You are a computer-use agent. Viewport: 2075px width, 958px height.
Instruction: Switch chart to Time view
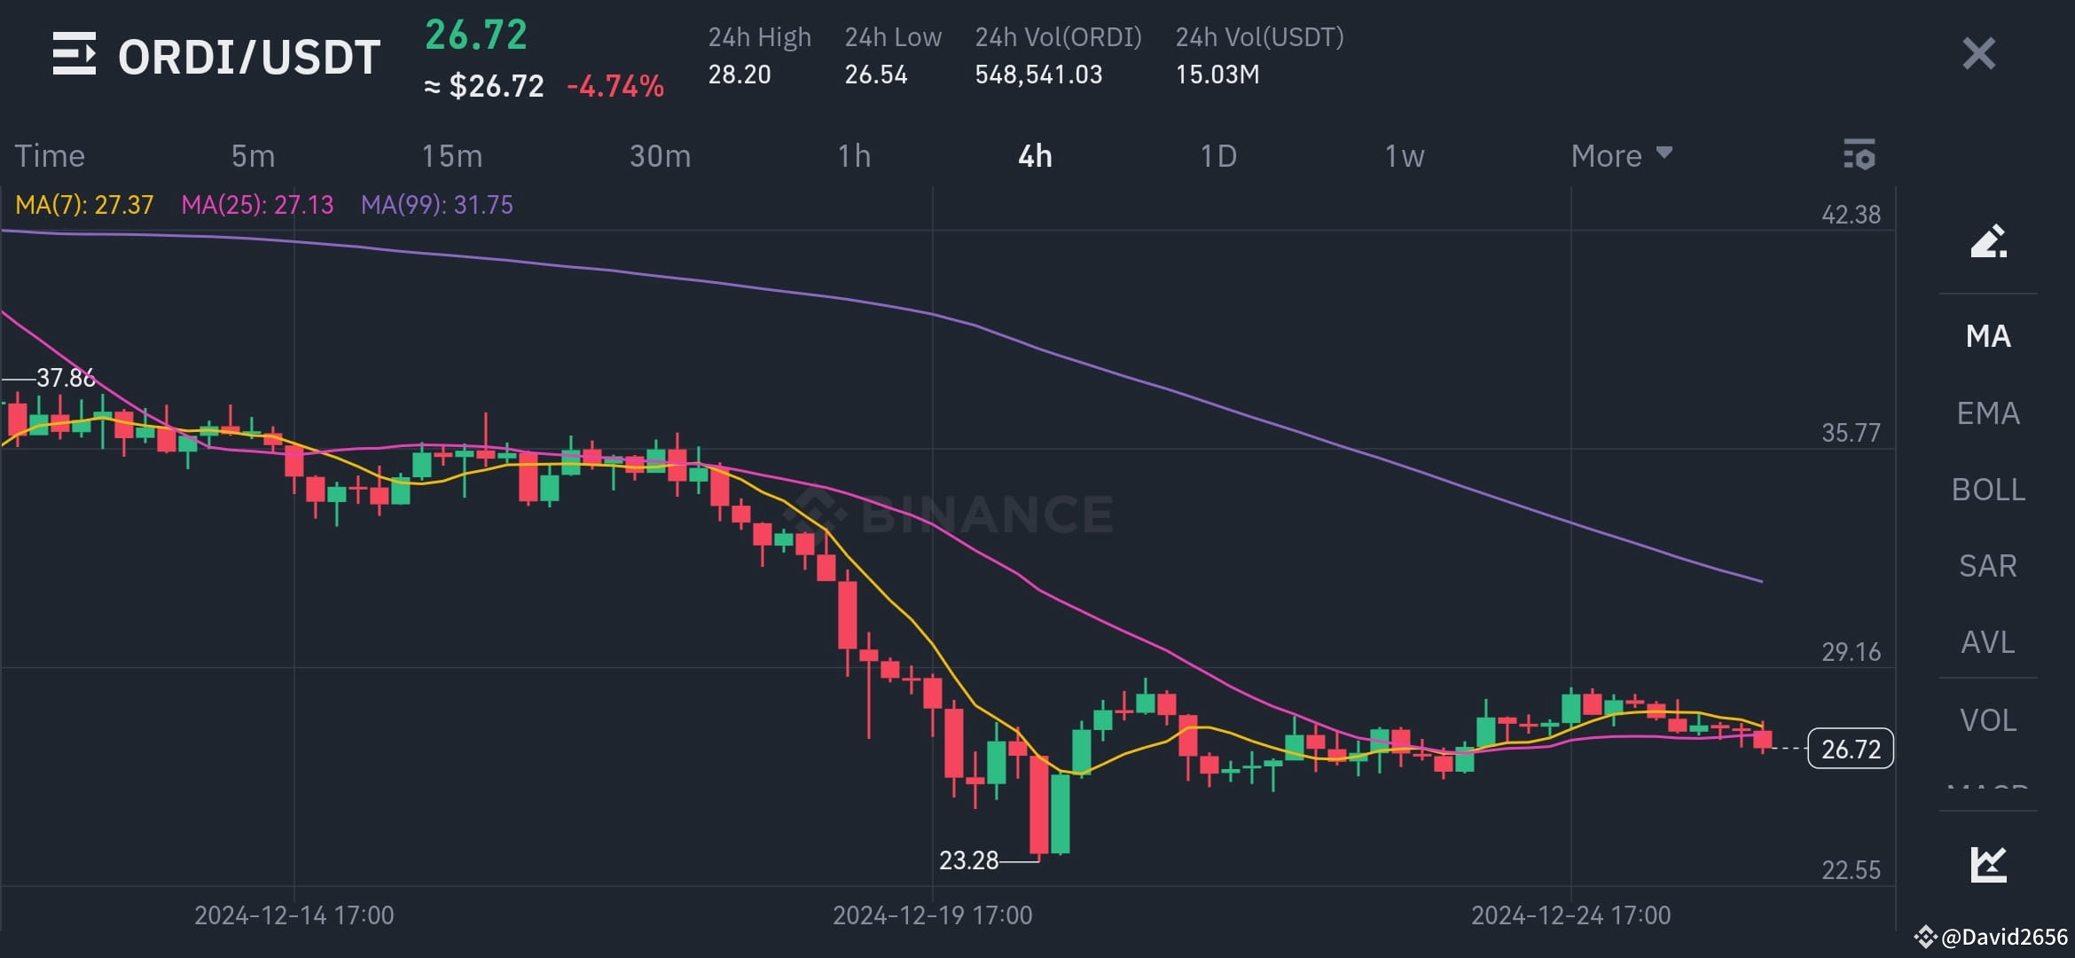coord(50,155)
